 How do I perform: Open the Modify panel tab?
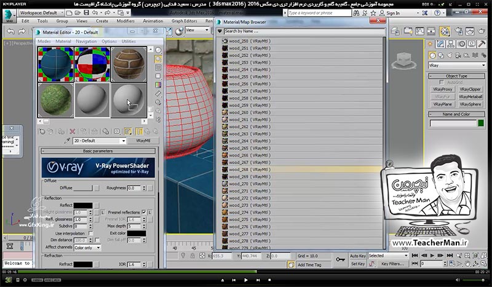tap(440, 44)
